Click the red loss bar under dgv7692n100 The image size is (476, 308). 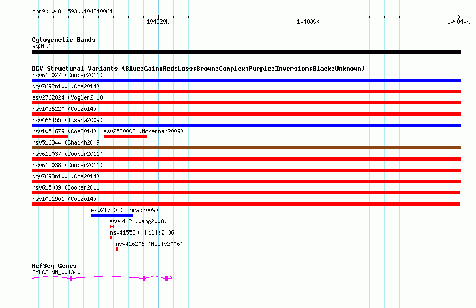[x=246, y=92]
